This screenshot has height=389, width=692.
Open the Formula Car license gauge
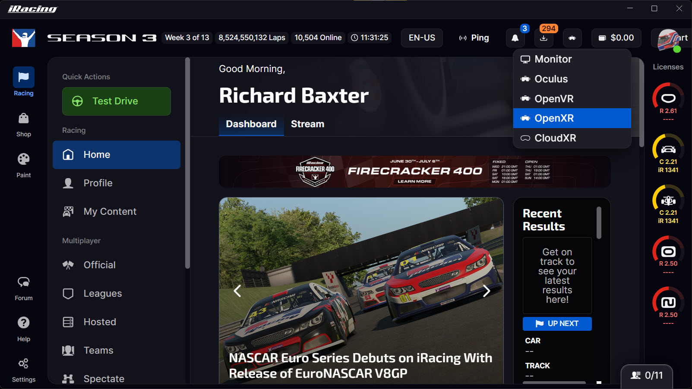coord(668,204)
